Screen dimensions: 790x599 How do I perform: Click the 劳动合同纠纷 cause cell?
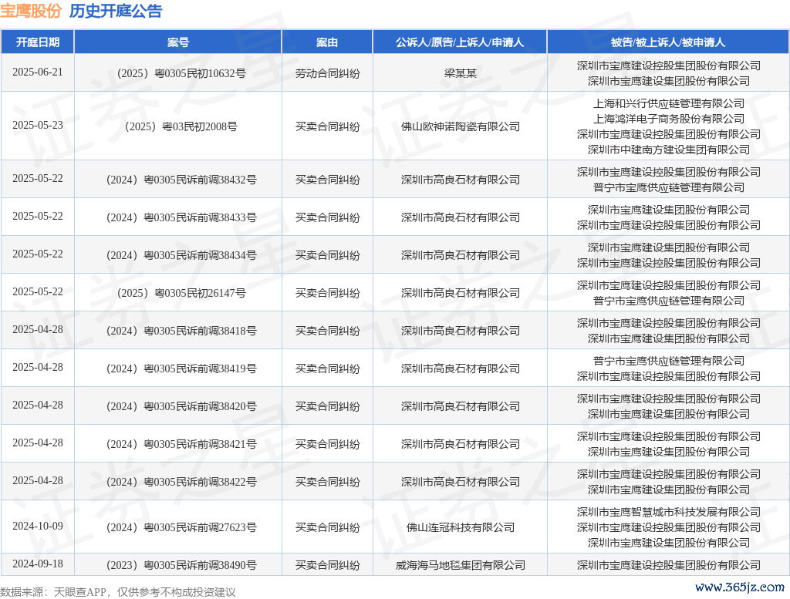pos(327,73)
